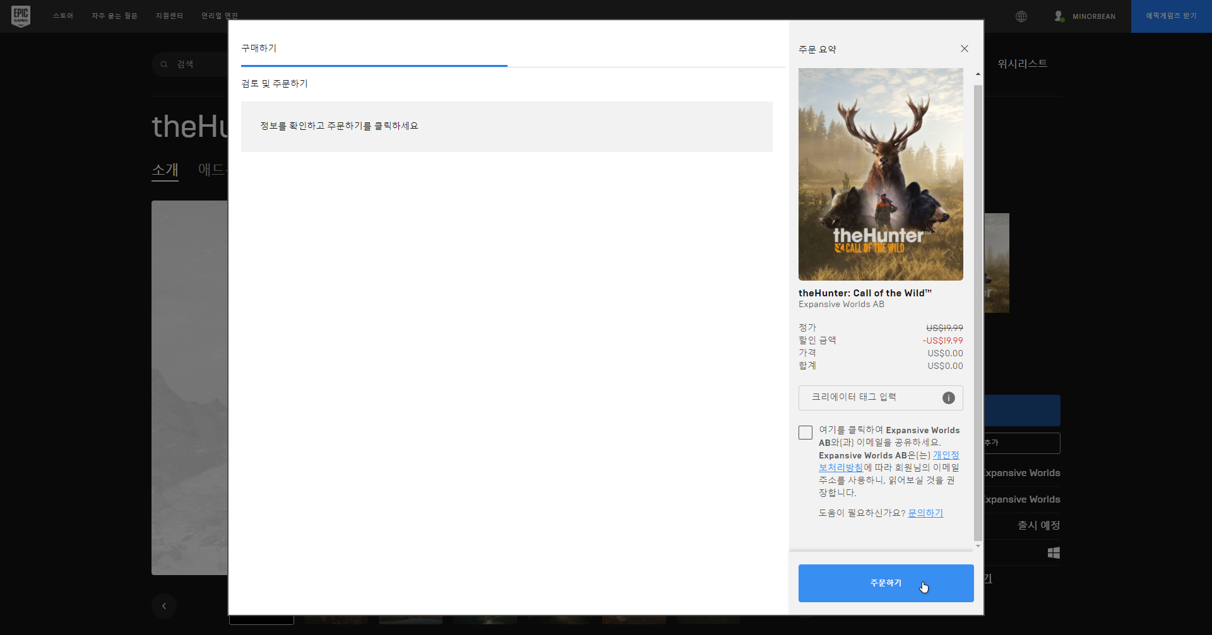Image resolution: width=1212 pixels, height=635 pixels.
Task: Click the 정보를 확인하고 주문하기를 클릭하세요 message
Action: click(x=339, y=126)
